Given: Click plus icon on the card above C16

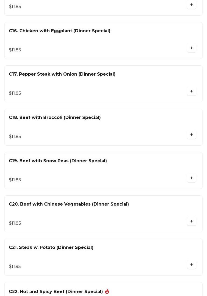Looking at the screenshot, I should [191, 5].
